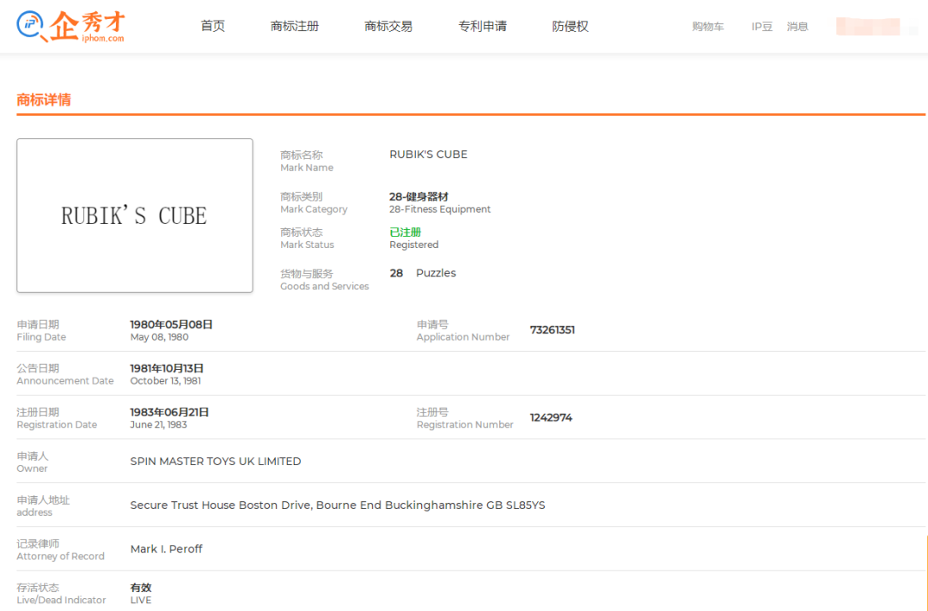
Task: Select attorney name Mark I. Peroff
Action: (167, 549)
